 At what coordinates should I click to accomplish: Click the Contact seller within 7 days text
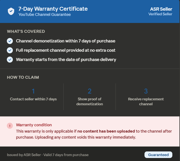tap(33, 99)
